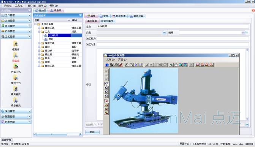Click into the 加工能力 input field
The height and width of the screenshot is (147, 255).
[173, 38]
